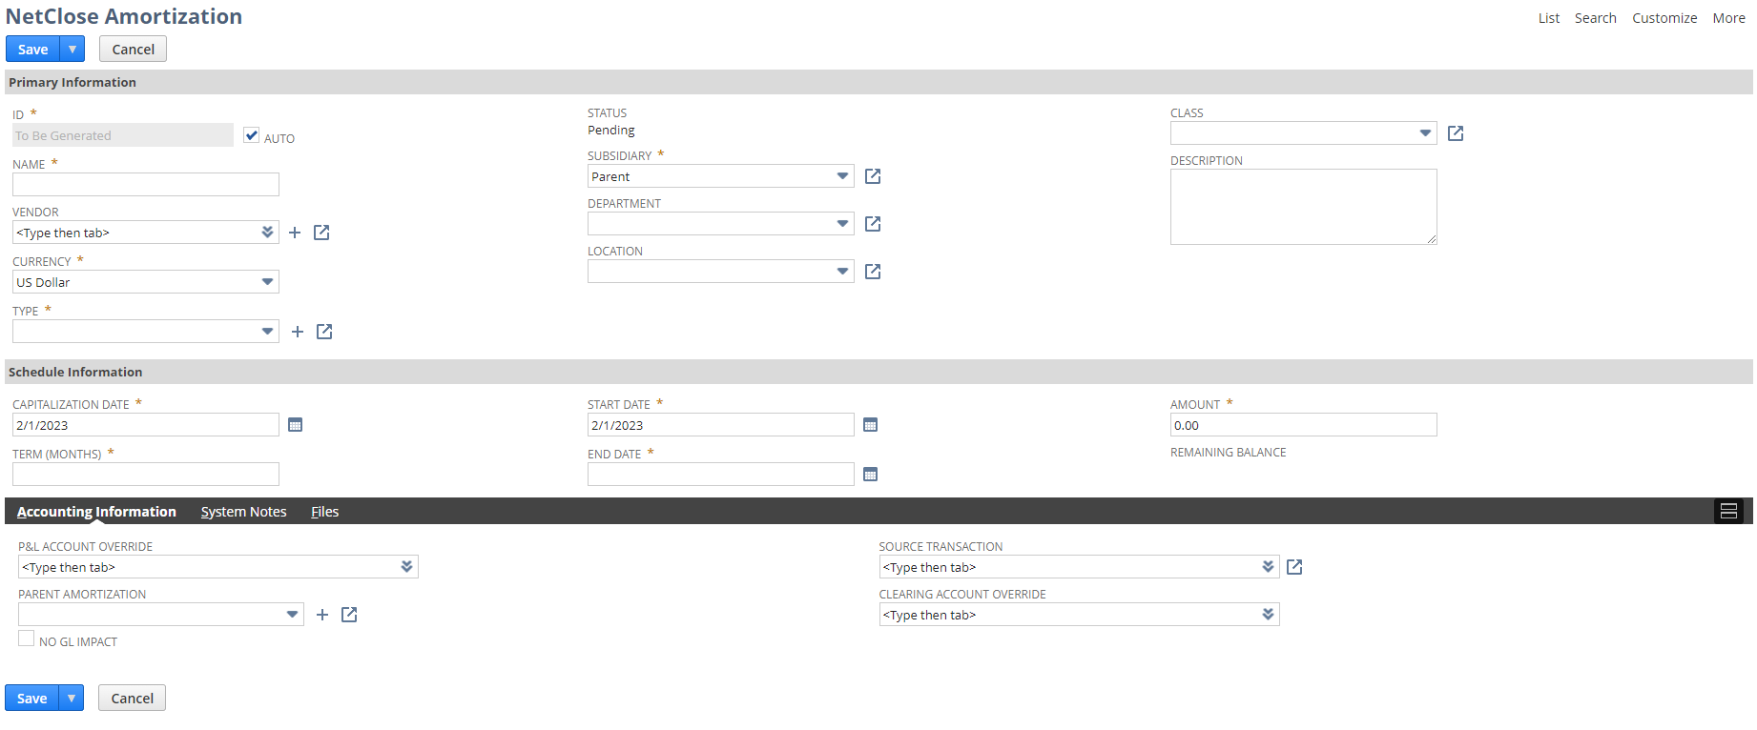Open the Department dropdown list
The height and width of the screenshot is (730, 1757).
pos(842,224)
